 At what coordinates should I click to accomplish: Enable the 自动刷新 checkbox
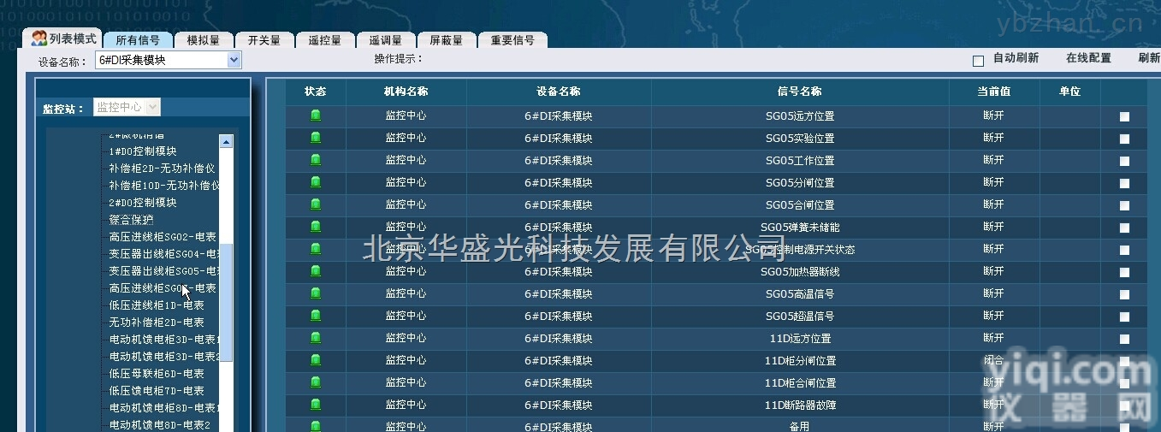click(978, 61)
